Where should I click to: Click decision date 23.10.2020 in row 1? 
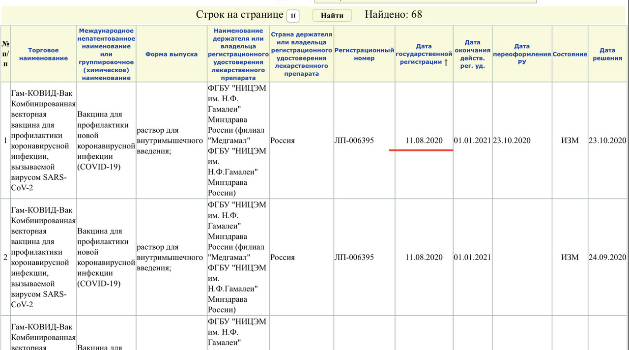click(x=608, y=141)
